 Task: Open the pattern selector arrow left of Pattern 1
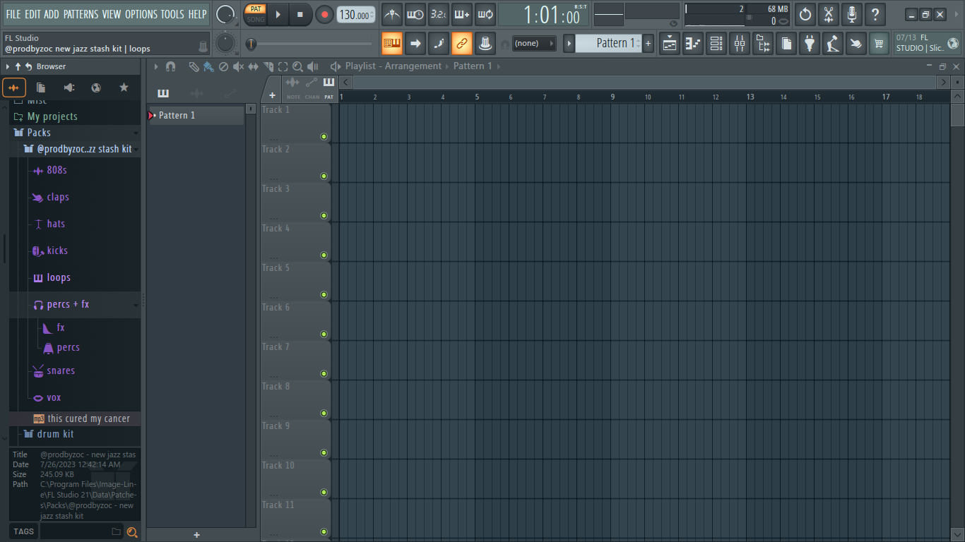[x=569, y=44]
